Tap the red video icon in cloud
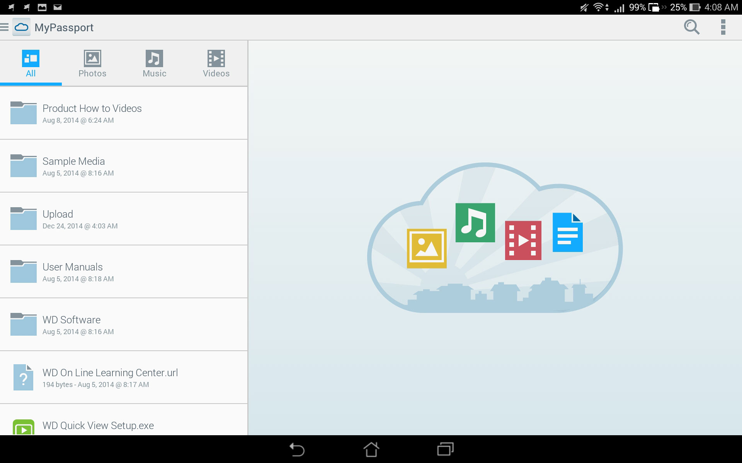Image resolution: width=742 pixels, height=463 pixels. pyautogui.click(x=523, y=240)
